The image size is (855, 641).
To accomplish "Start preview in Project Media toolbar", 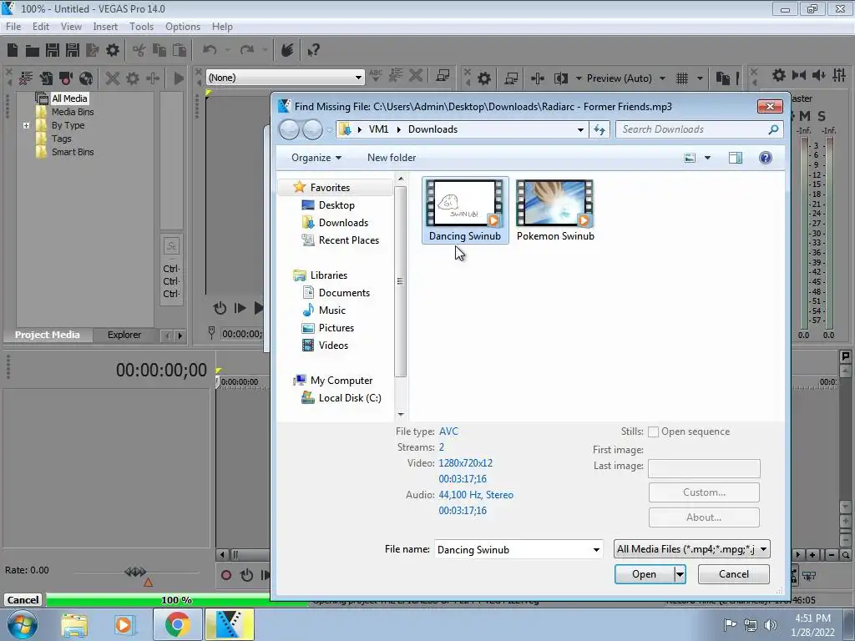I will (179, 78).
